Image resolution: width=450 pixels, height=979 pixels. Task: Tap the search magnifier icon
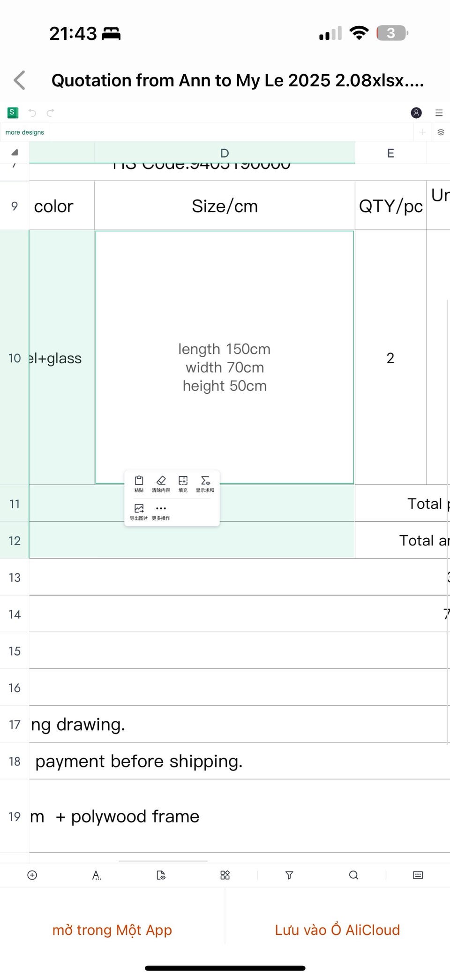pyautogui.click(x=353, y=875)
